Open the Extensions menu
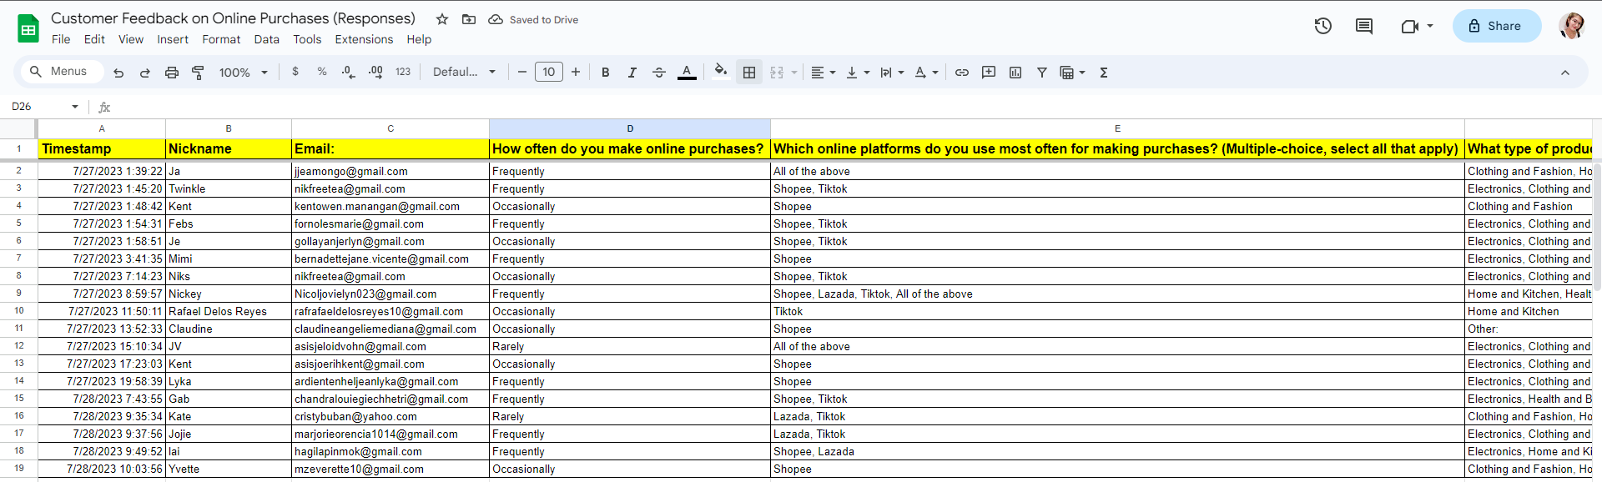Viewport: 1602px width, 482px height. 363,39
